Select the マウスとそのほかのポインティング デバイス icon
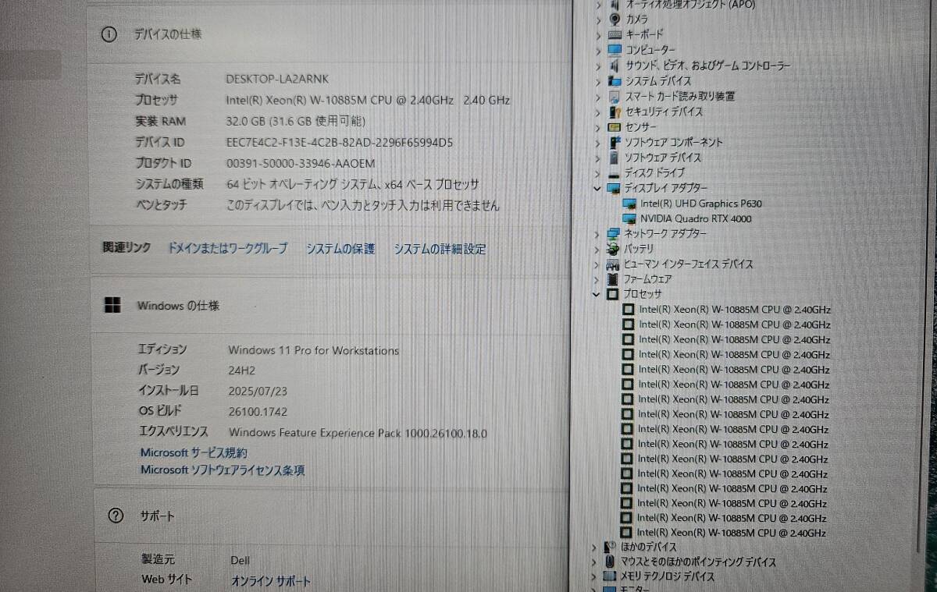Image resolution: width=937 pixels, height=592 pixels. pos(611,562)
